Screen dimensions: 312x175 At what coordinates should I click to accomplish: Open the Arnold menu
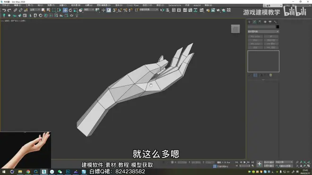pos(197,5)
